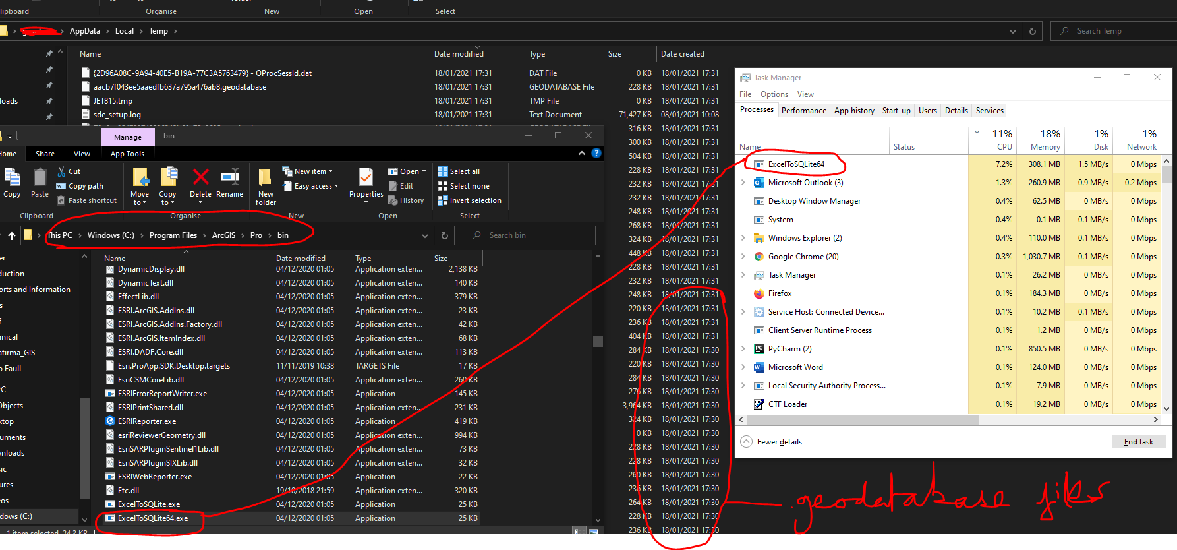Image resolution: width=1177 pixels, height=550 pixels.
Task: Switch to the Services tab
Action: tap(989, 111)
